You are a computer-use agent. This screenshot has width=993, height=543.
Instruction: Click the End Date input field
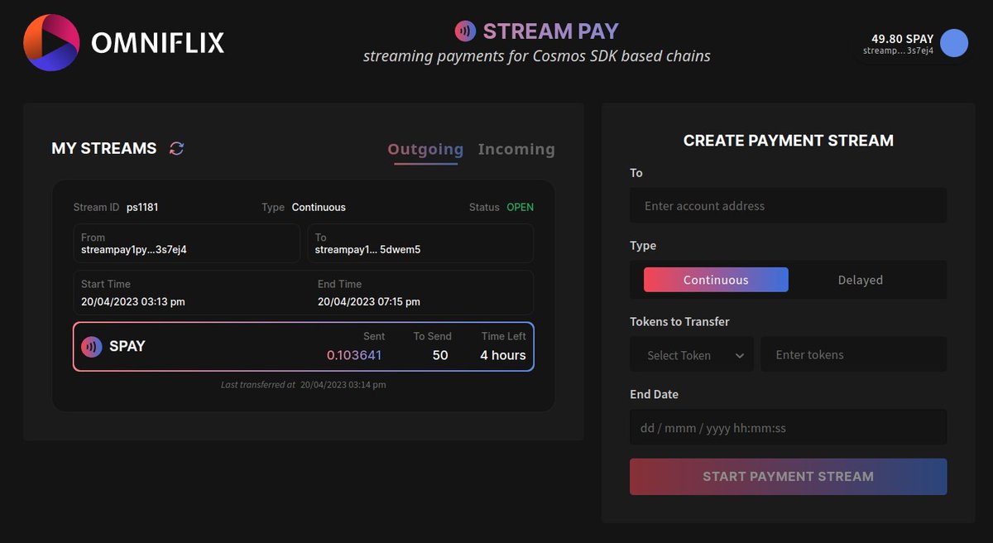(x=789, y=428)
